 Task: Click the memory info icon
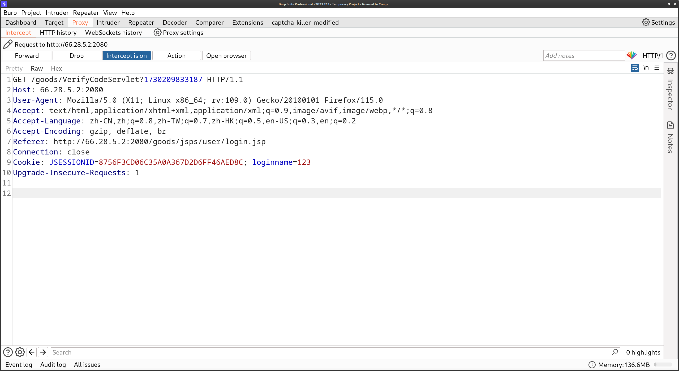click(x=592, y=365)
